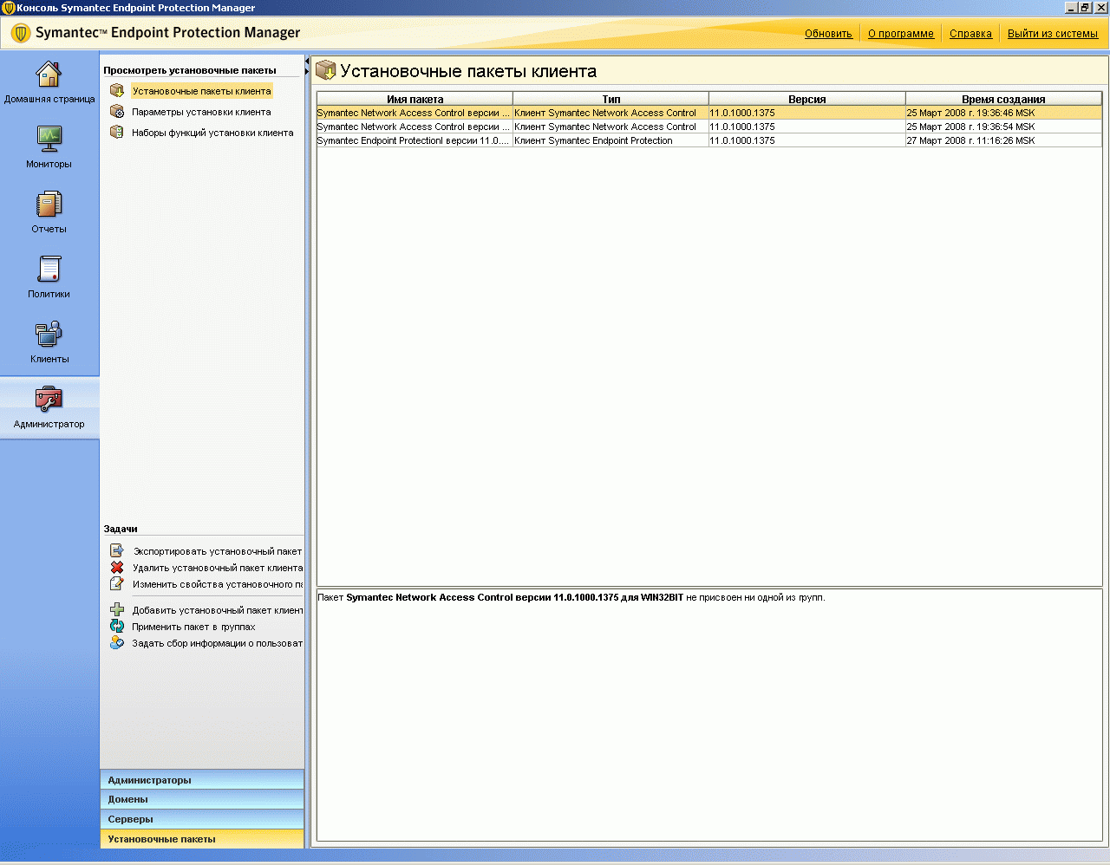Select the Symantec Endpoint Protection package name

[x=415, y=140]
